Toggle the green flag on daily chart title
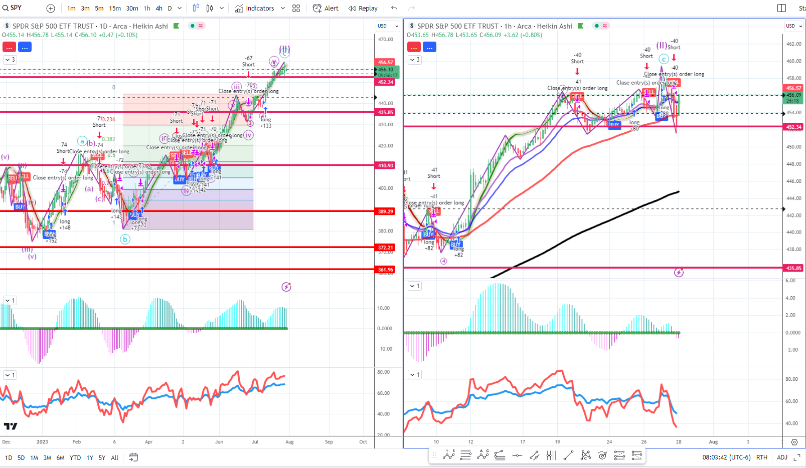Image resolution: width=806 pixels, height=468 pixels. [176, 26]
